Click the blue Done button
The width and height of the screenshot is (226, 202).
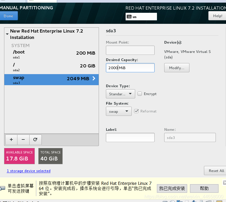coord(8,16)
